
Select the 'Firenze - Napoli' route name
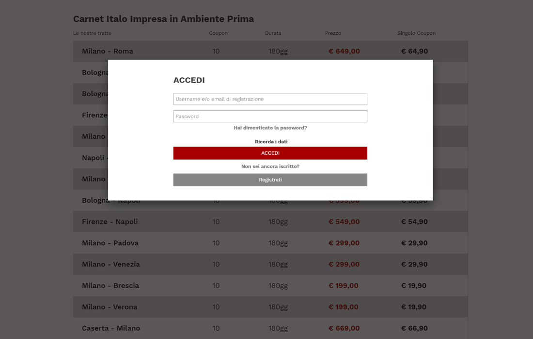(x=110, y=221)
